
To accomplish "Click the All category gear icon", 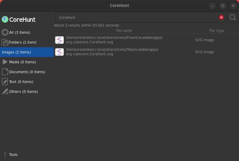I will 5,32.
